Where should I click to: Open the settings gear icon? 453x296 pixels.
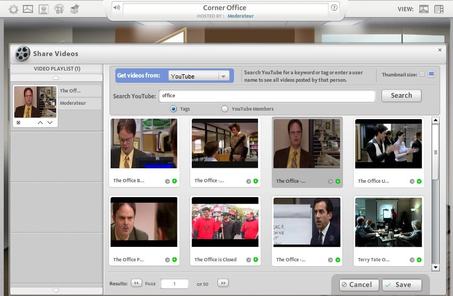click(x=13, y=9)
